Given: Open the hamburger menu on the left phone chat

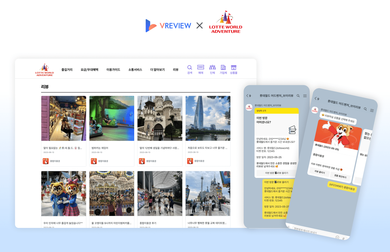Looking at the screenshot, I should 305,96.
